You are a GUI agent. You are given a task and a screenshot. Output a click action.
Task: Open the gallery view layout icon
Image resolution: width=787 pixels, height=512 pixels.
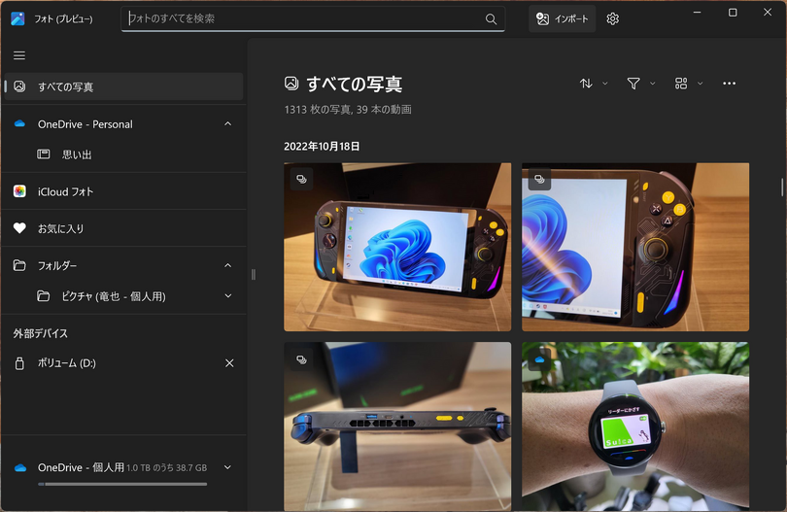tap(681, 84)
